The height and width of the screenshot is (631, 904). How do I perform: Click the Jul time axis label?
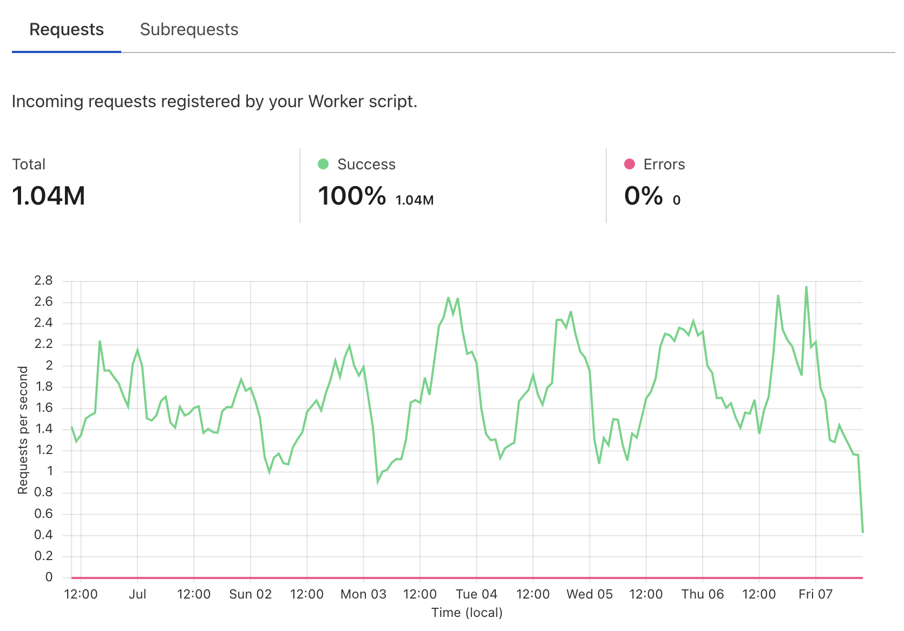point(137,594)
